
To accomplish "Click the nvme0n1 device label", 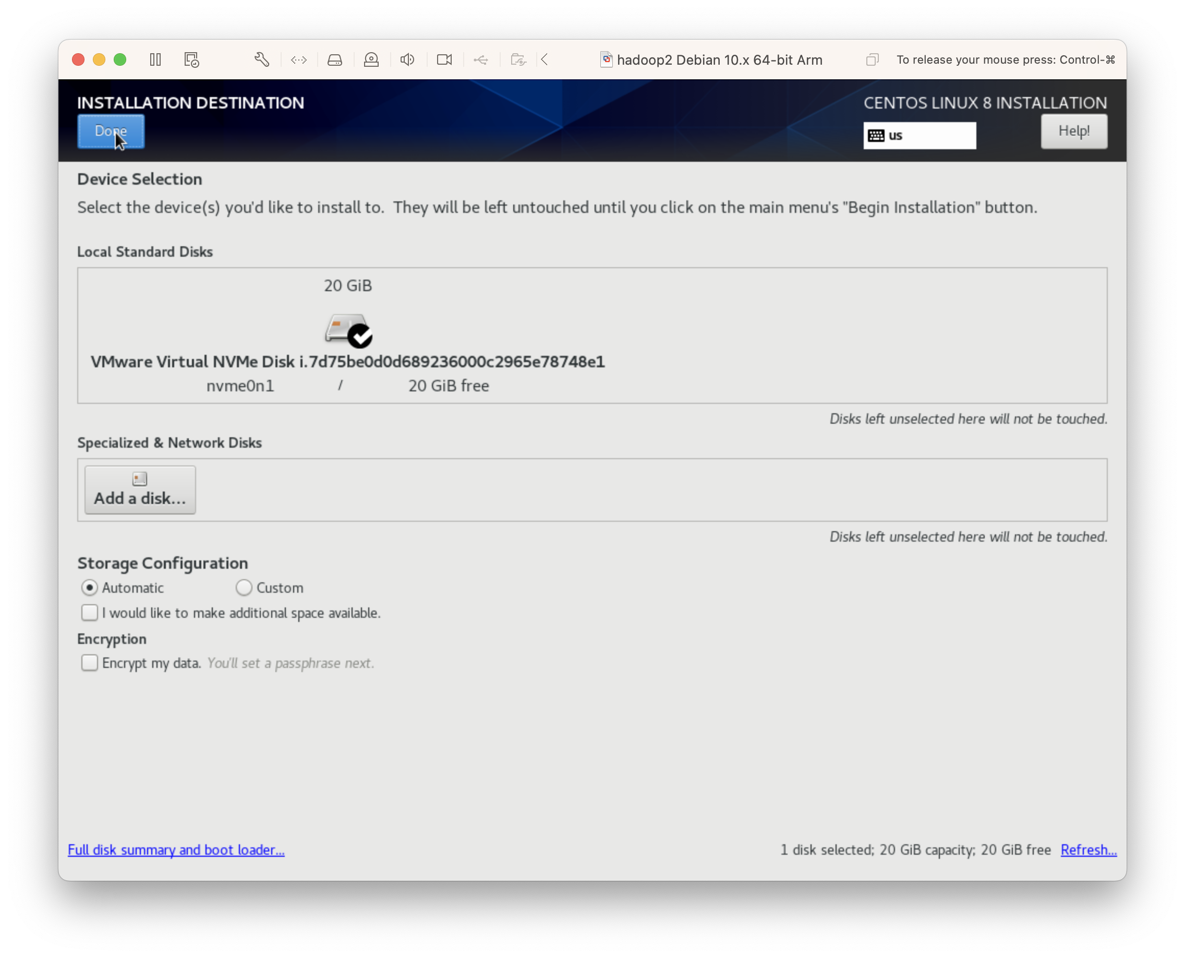I will 240,386.
